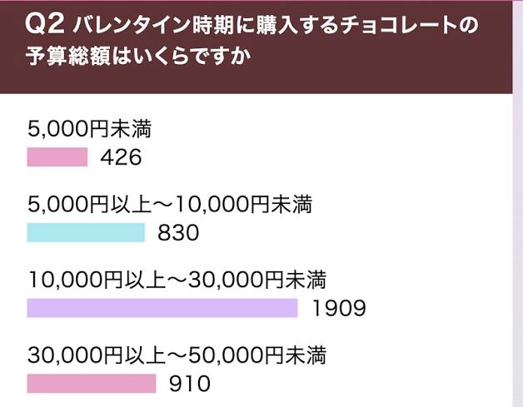The height and width of the screenshot is (407, 523).
Task: Click the light pink strip on the right edge
Action: (x=517, y=250)
